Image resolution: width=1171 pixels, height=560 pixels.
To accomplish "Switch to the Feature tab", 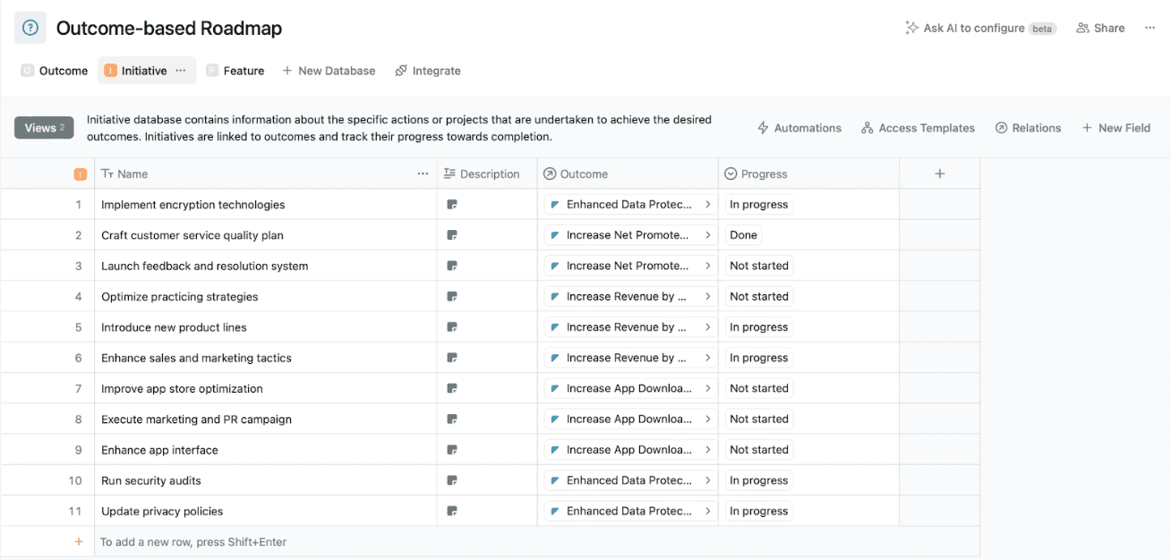I will pos(235,70).
